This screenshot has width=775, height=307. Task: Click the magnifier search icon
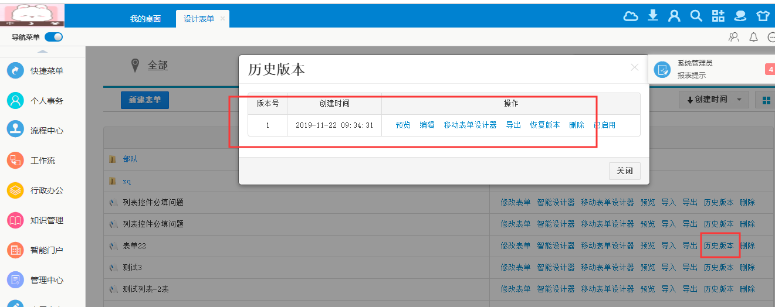coord(696,16)
